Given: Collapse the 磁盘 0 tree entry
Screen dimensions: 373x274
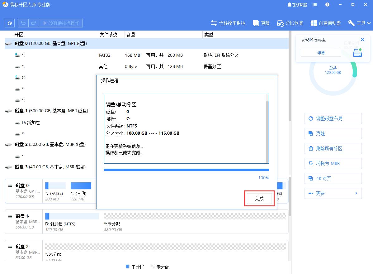Looking at the screenshot, I should coord(8,44).
